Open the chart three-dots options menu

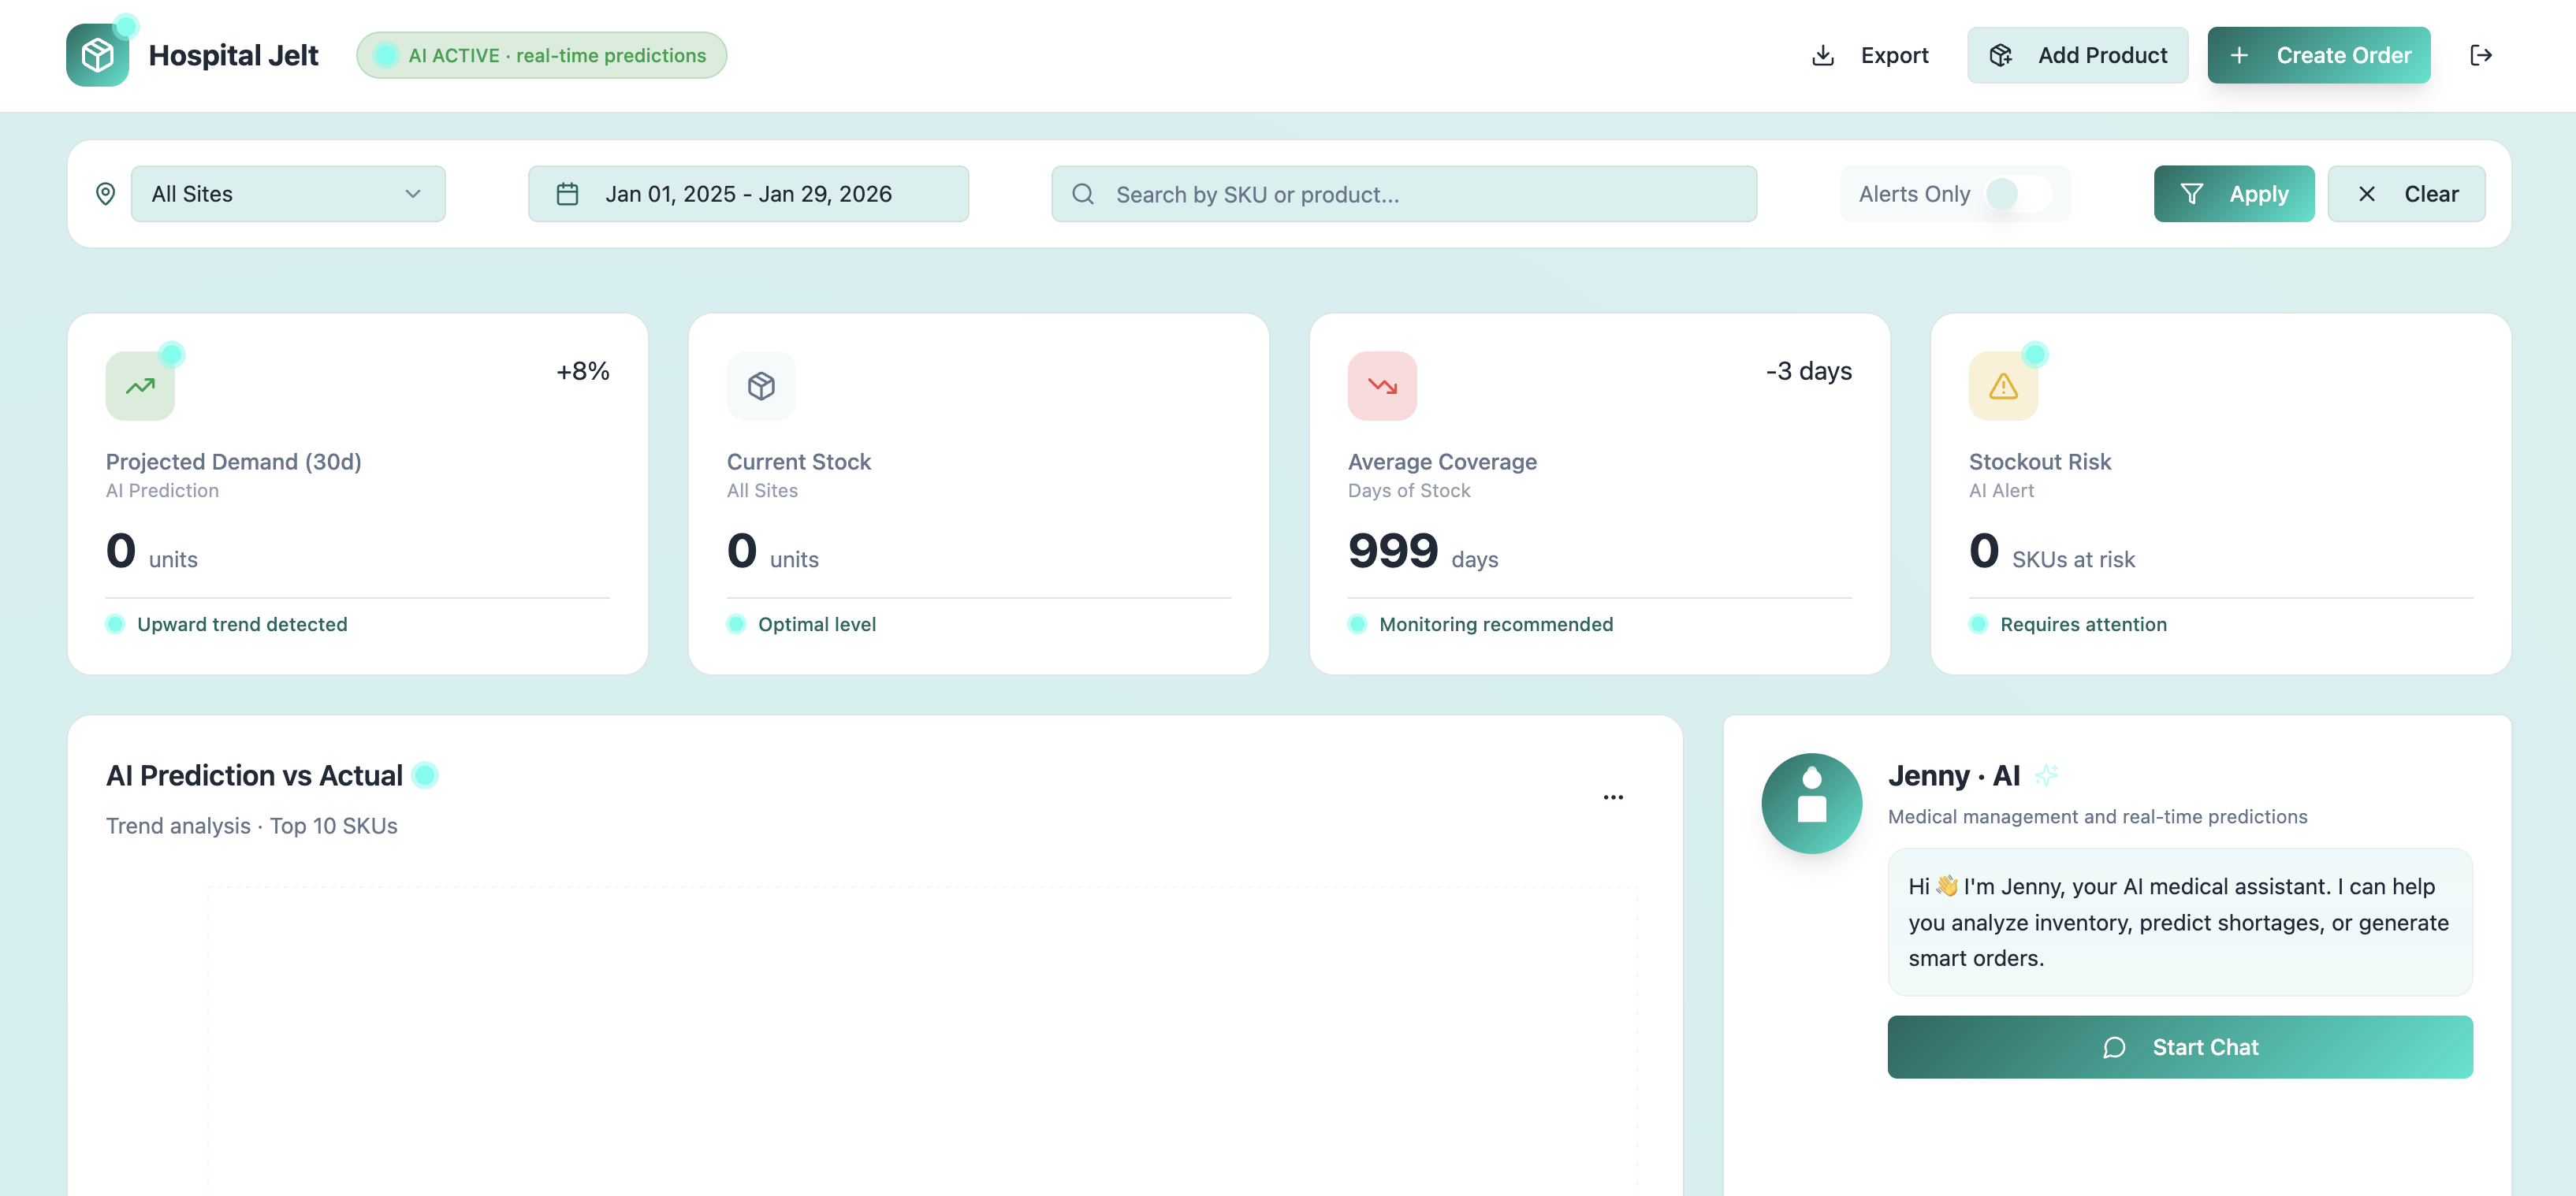pyautogui.click(x=1613, y=797)
